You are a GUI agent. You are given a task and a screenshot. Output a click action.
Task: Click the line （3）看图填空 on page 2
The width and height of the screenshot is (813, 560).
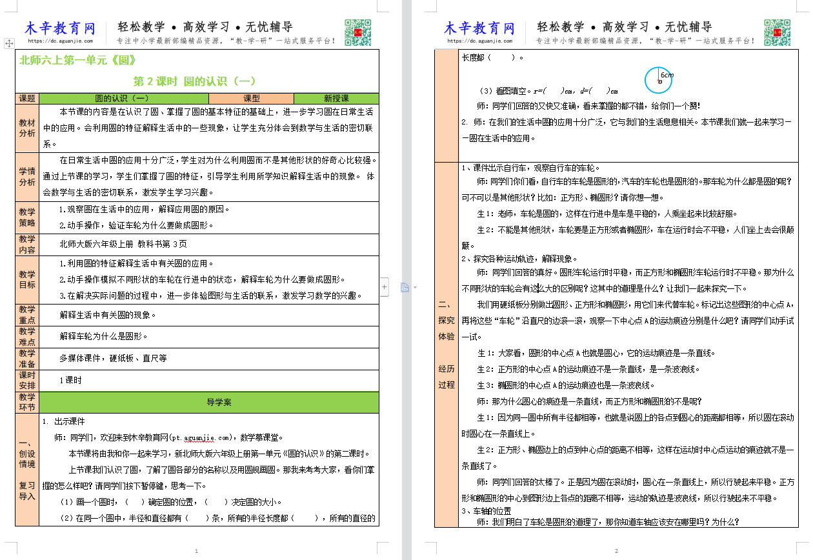point(548,91)
